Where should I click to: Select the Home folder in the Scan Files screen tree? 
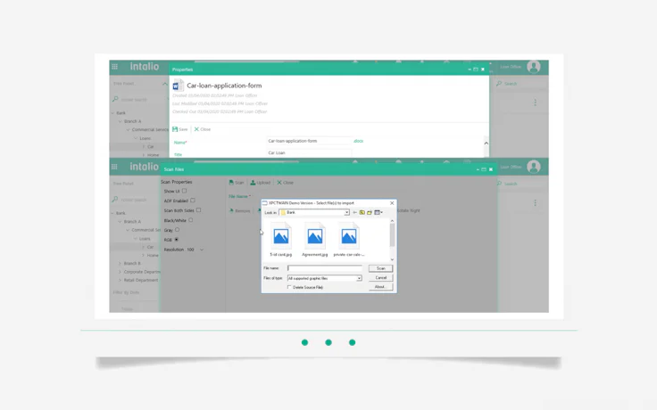point(153,255)
